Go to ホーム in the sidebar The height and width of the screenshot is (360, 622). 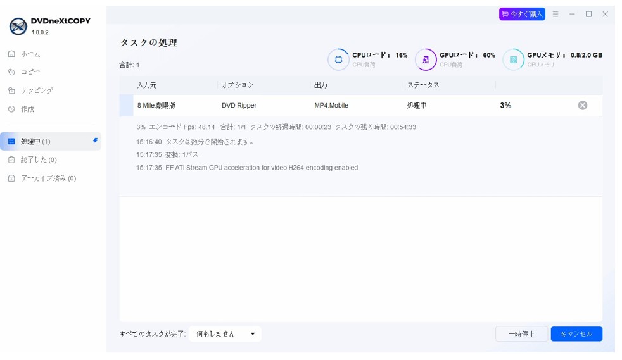click(x=30, y=54)
